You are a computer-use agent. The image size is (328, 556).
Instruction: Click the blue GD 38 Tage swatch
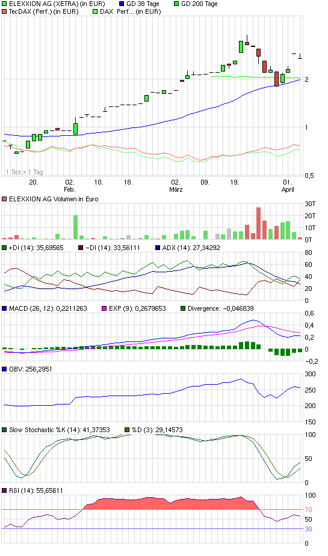coord(122,4)
